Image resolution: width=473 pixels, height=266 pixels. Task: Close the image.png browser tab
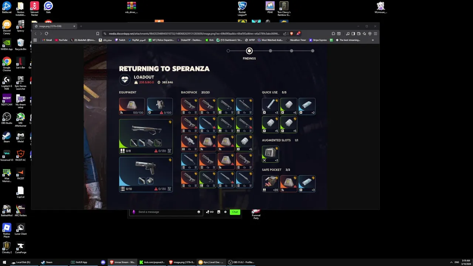coord(74,26)
